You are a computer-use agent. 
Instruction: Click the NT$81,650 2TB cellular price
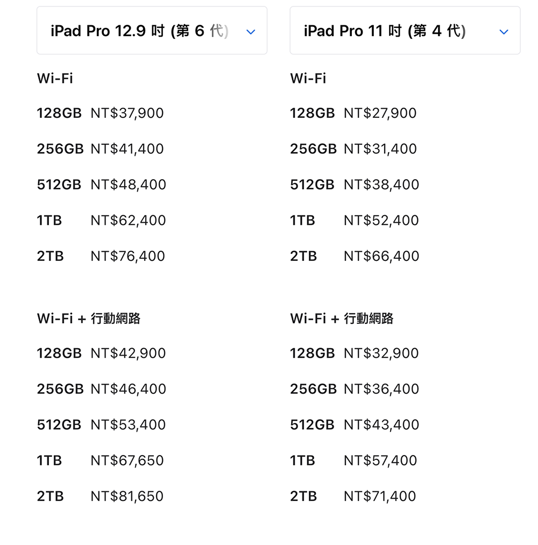[x=127, y=496]
